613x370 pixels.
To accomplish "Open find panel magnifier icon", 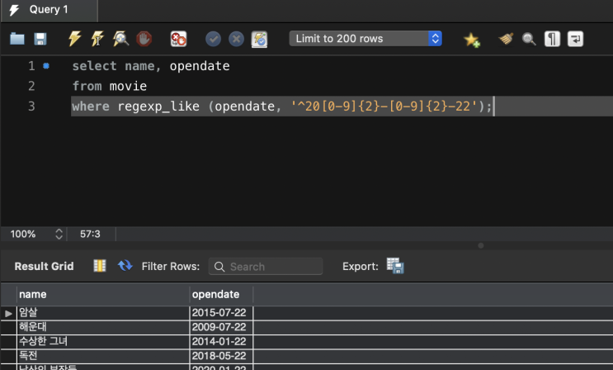I will 529,39.
